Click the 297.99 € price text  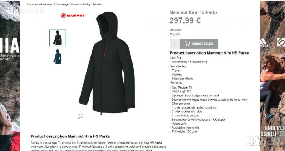coord(185,20)
